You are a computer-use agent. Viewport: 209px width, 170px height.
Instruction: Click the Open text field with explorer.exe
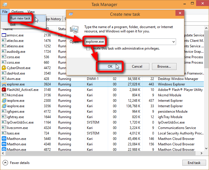130,42
